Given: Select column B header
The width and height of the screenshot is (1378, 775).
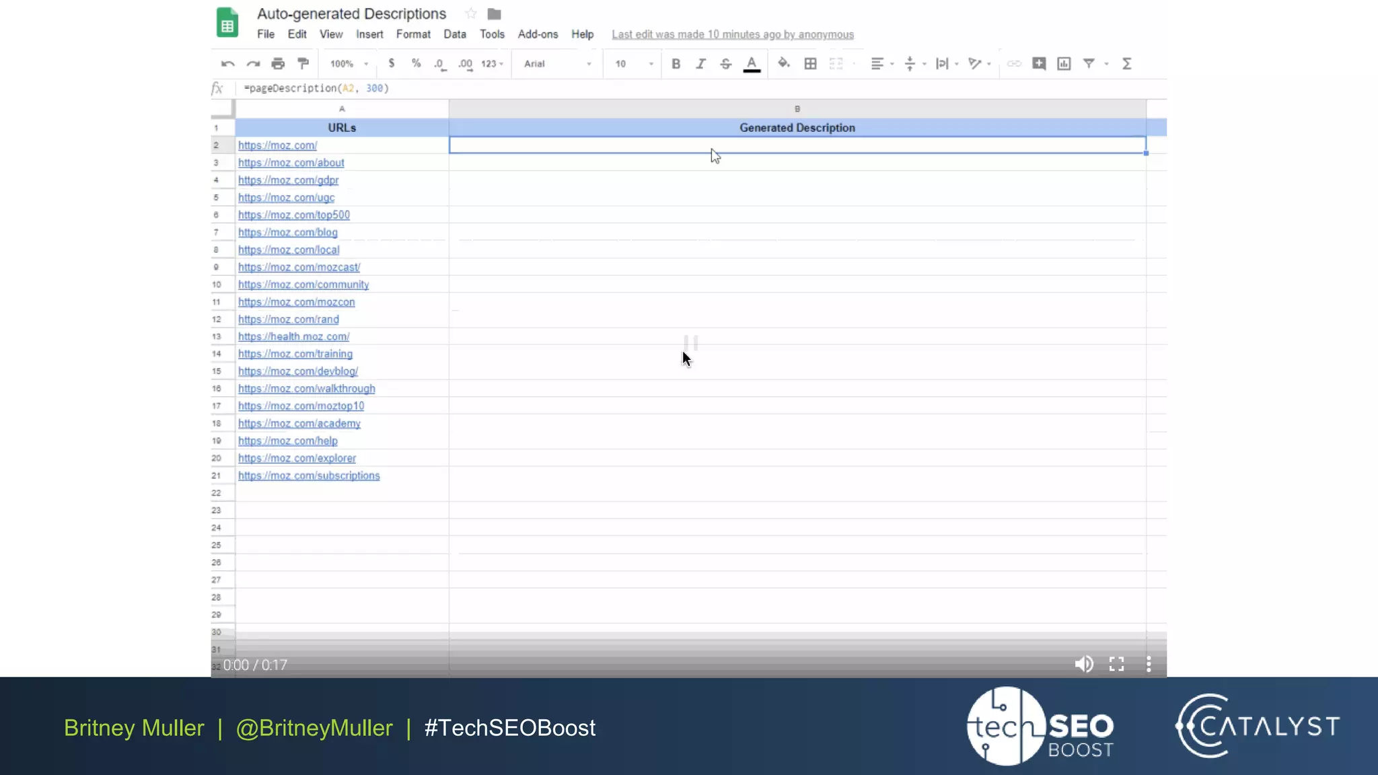Looking at the screenshot, I should pos(797,109).
